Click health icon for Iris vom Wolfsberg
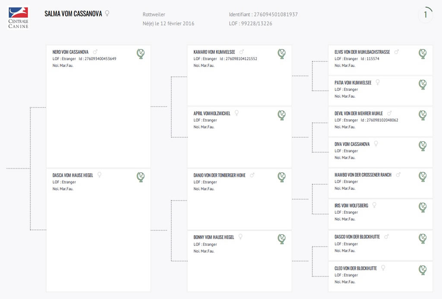The width and height of the screenshot is (442, 299). tap(423, 207)
